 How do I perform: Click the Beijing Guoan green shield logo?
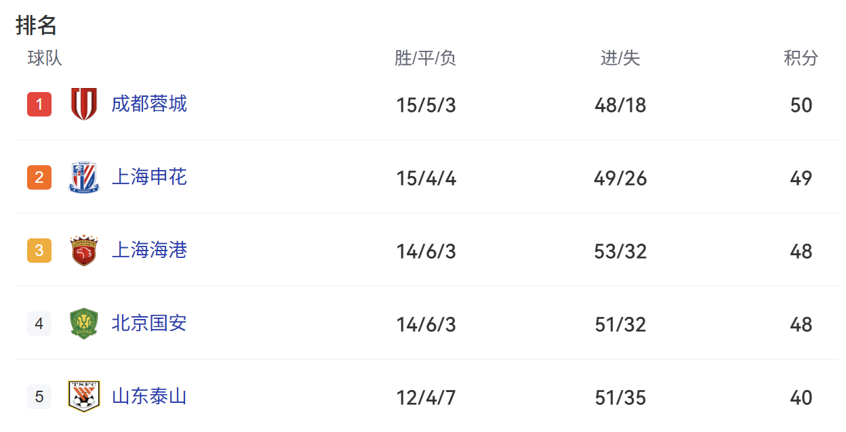point(84,324)
